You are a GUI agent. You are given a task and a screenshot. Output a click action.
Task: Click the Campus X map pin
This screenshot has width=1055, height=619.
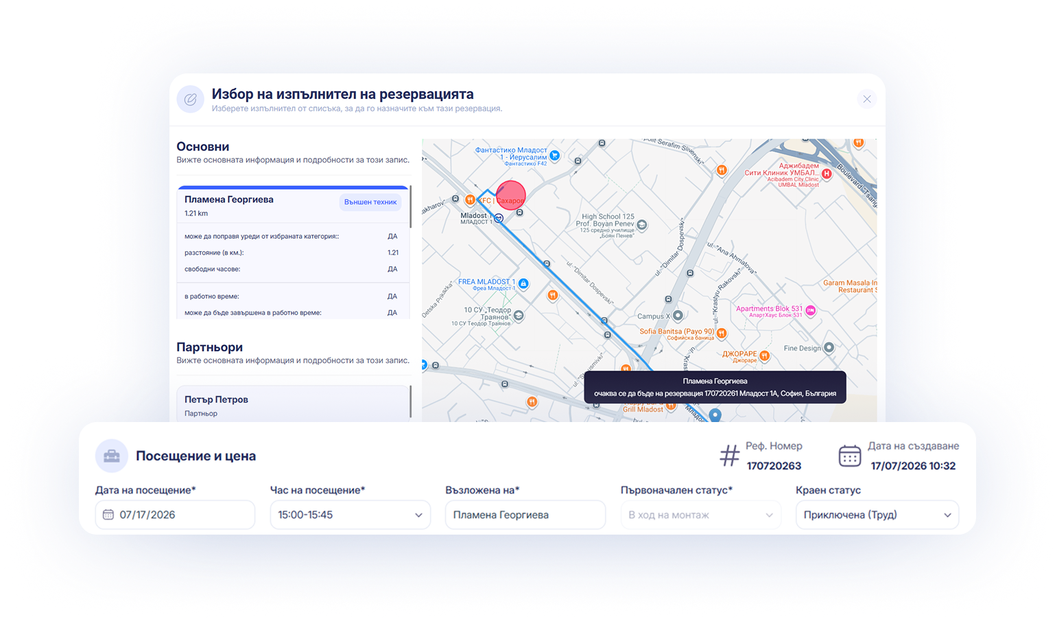pos(678,316)
